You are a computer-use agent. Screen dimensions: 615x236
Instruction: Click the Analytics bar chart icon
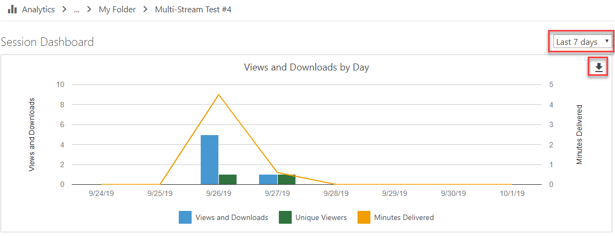coord(12,10)
